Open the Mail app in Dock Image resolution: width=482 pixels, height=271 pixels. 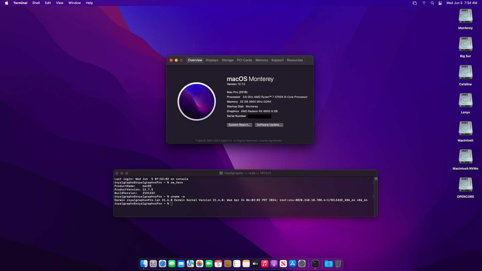181,264
